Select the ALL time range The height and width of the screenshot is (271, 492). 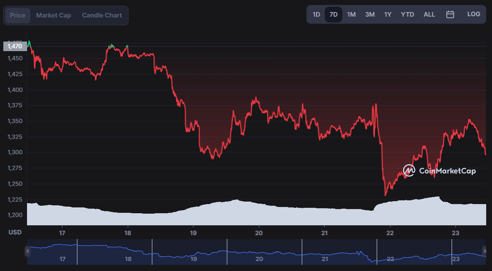(429, 15)
